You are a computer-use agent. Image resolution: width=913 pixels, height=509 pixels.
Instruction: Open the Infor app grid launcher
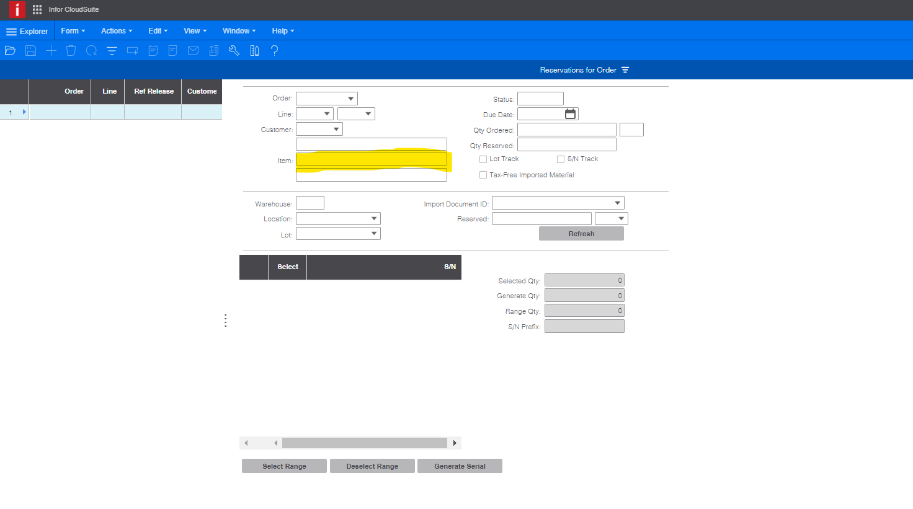37,9
